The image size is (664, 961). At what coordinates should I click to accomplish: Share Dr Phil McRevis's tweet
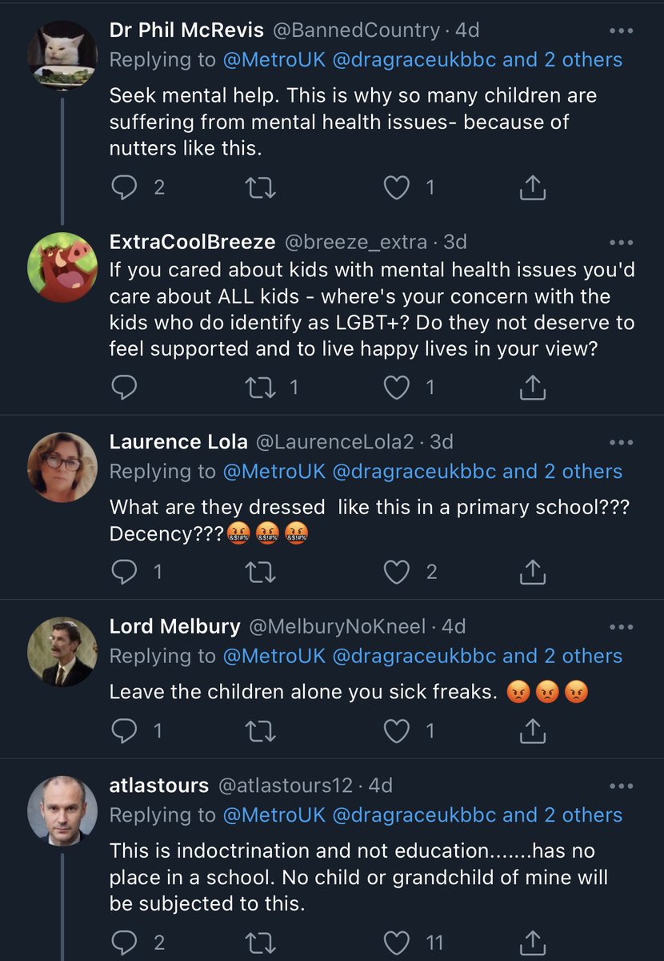coord(533,187)
